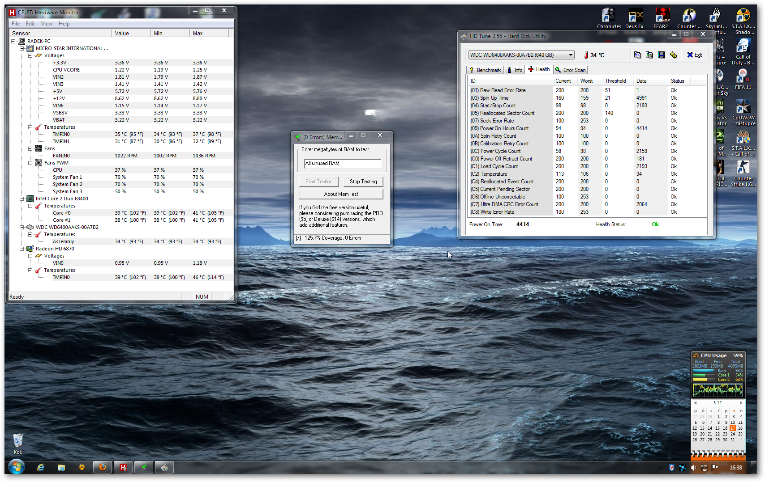Viewport: 765px width, 482px height.
Task: Open HD Tune options wrench icon
Action: 673,55
